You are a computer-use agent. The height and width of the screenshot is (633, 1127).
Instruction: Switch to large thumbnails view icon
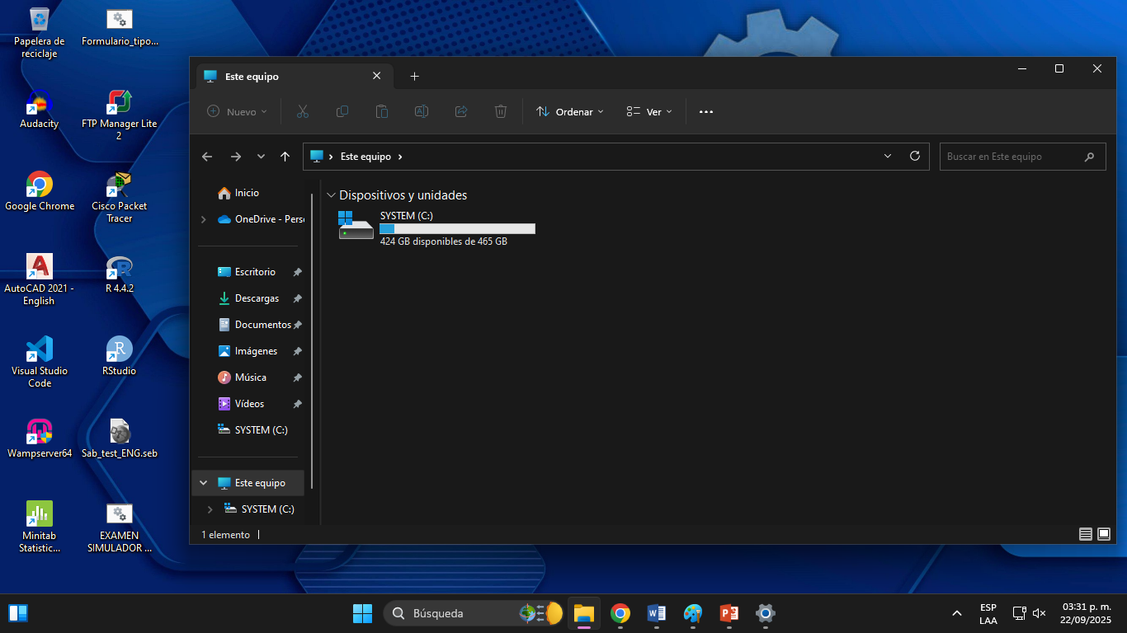coord(1104,534)
